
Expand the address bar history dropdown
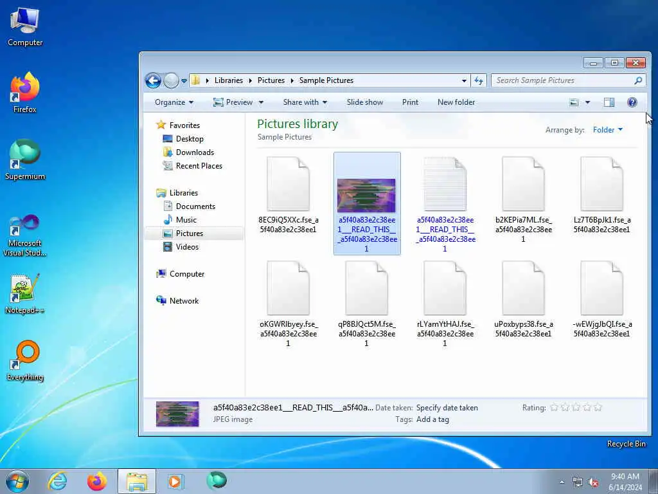coord(464,80)
